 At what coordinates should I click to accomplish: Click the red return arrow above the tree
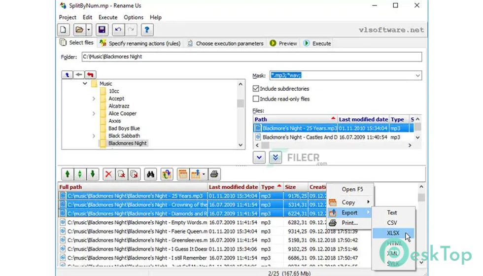(90, 74)
